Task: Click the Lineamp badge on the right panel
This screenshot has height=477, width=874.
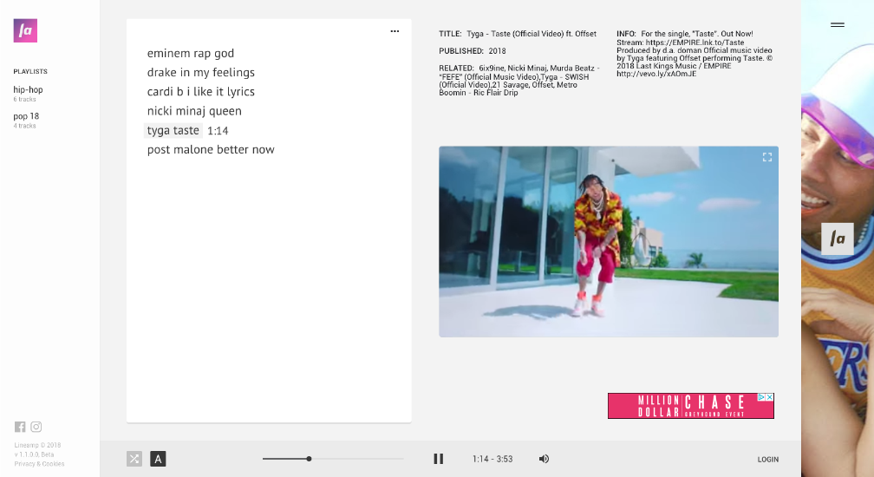Action: tap(838, 238)
